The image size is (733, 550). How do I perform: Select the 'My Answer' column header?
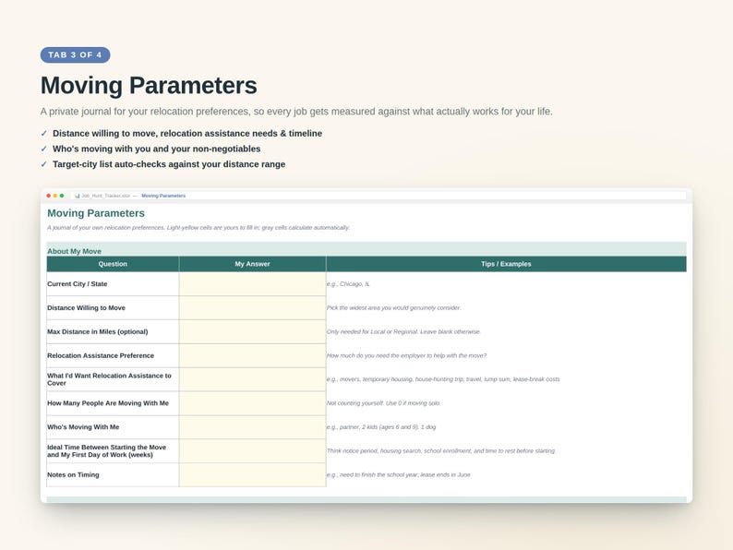(252, 264)
